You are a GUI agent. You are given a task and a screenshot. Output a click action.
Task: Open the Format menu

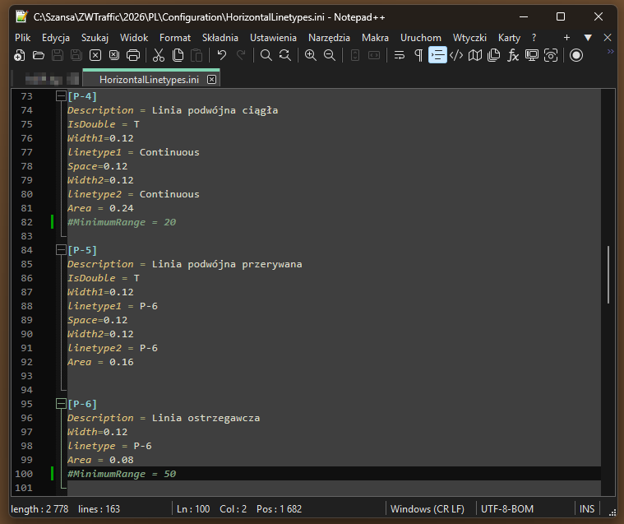(175, 38)
